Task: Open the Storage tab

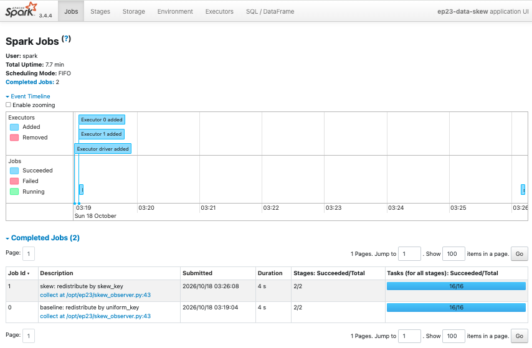Action: point(134,11)
